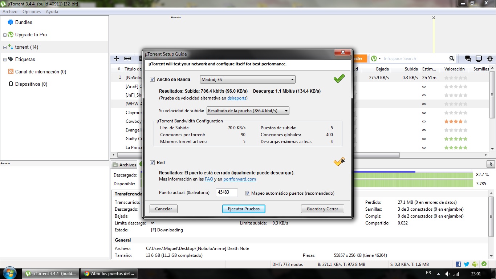Image resolution: width=496 pixels, height=279 pixels.
Task: Expand the Upgrade to Pro tree node
Action: (5, 35)
